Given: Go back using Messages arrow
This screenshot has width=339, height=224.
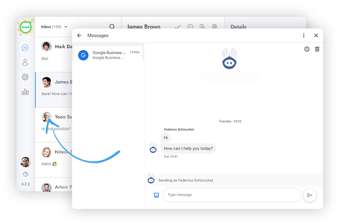Looking at the screenshot, I should (x=79, y=36).
